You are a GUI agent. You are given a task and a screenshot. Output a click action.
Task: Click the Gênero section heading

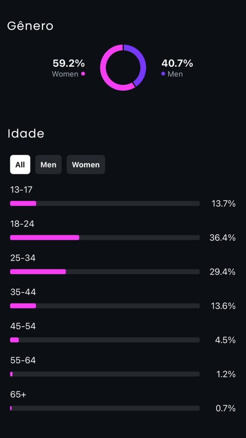(x=30, y=26)
